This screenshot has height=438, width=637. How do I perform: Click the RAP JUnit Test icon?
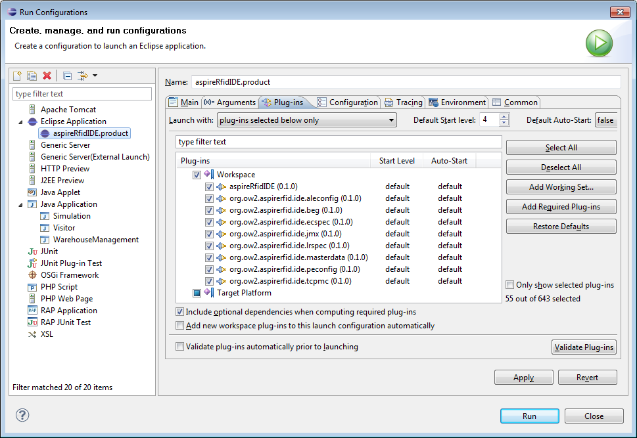32,322
